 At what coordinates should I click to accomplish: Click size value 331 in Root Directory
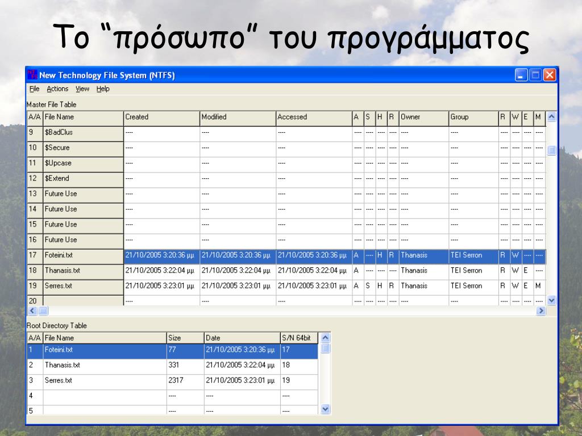pos(185,366)
